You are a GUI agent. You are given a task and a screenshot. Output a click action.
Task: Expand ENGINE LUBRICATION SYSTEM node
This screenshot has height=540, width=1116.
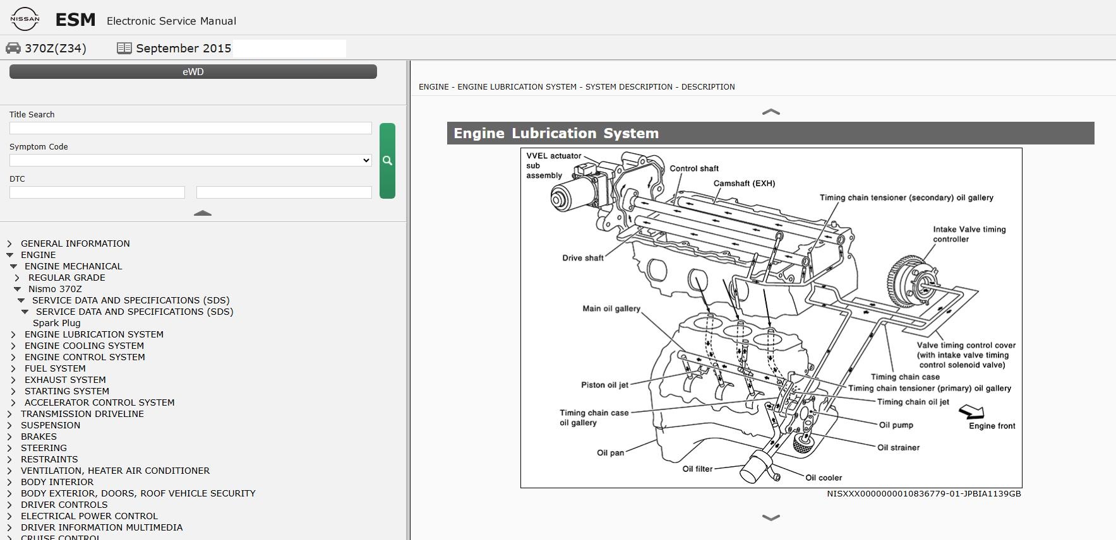tap(13, 334)
